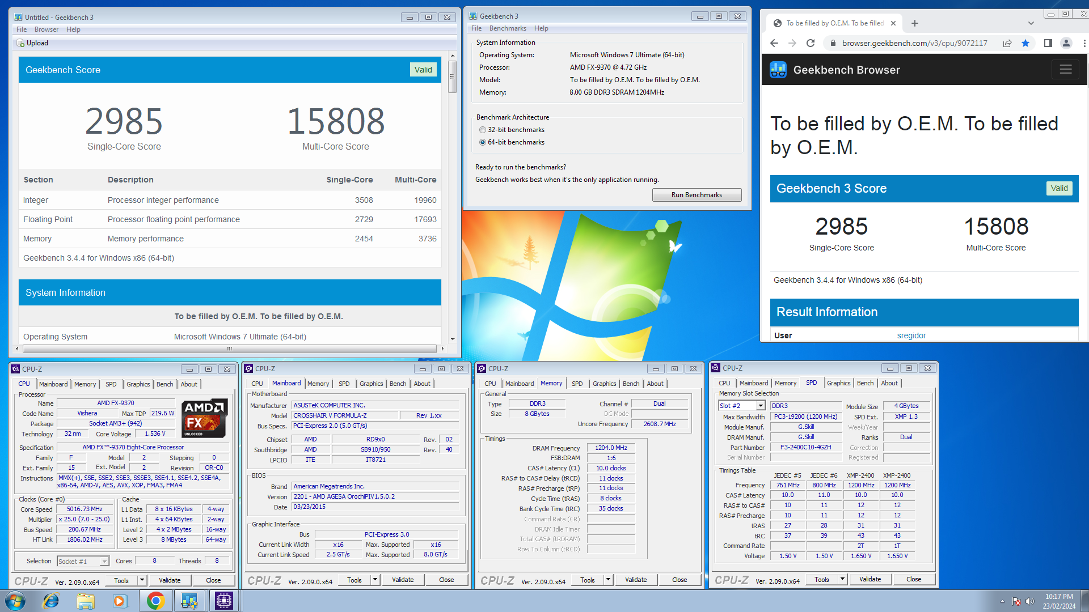Click the Chrome profile avatar icon

coord(1066,43)
